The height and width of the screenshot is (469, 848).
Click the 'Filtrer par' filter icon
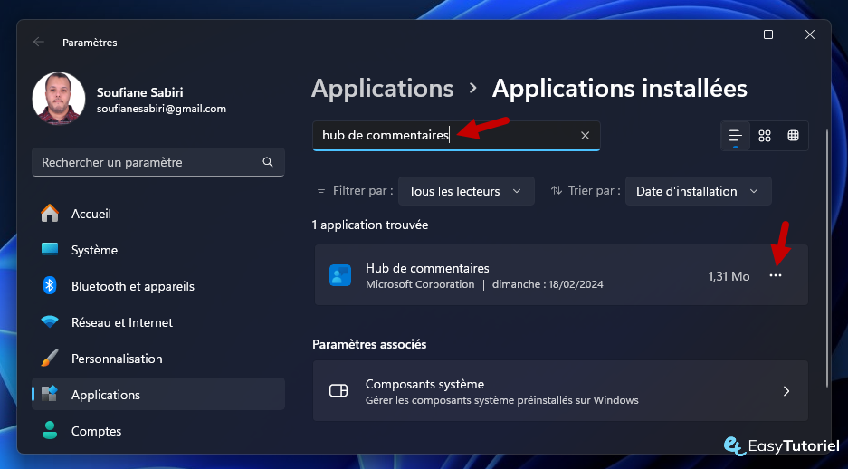click(x=321, y=190)
